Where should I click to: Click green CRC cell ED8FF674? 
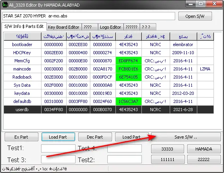click(x=129, y=61)
